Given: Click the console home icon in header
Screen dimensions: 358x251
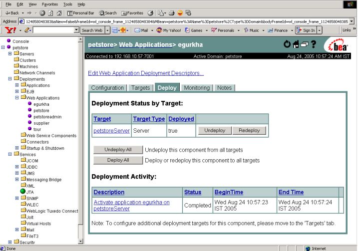Looking at the screenshot, I should click(x=296, y=44).
